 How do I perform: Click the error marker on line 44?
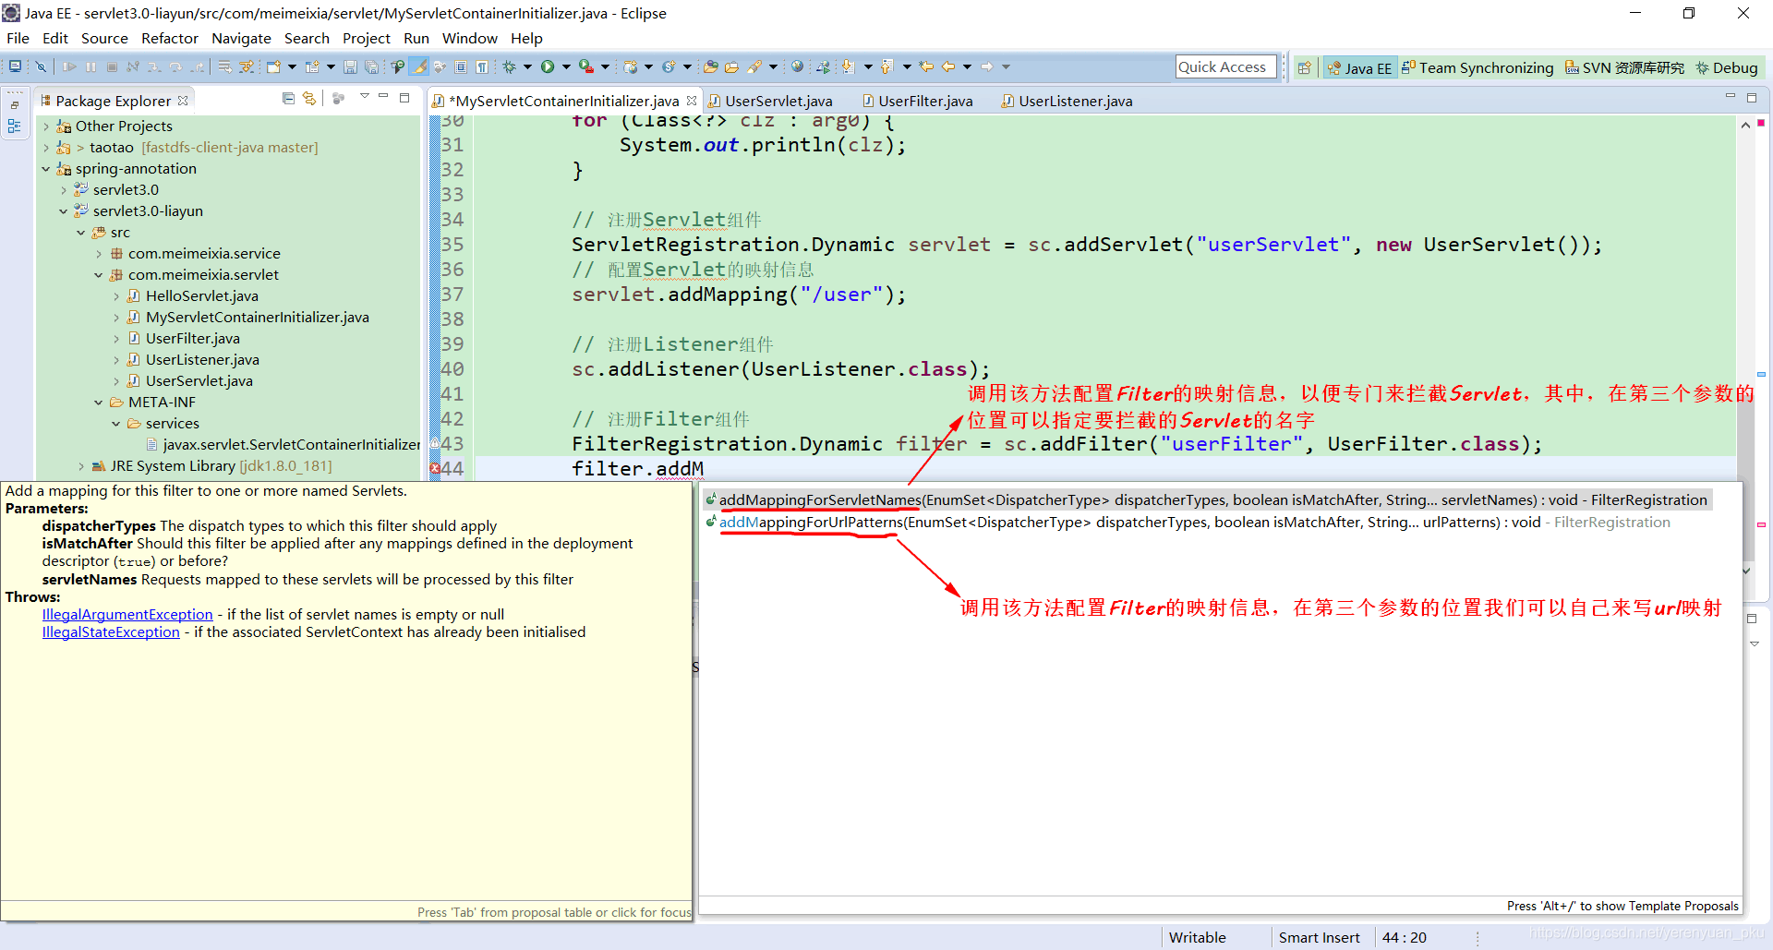[435, 469]
